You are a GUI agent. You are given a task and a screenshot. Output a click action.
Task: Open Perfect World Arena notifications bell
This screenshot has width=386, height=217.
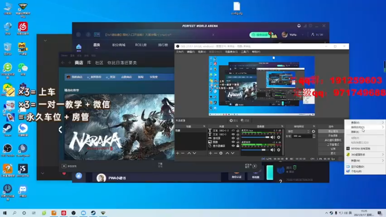299,26
